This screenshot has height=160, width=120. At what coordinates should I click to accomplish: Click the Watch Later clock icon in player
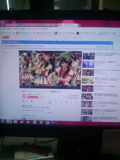[68, 88]
